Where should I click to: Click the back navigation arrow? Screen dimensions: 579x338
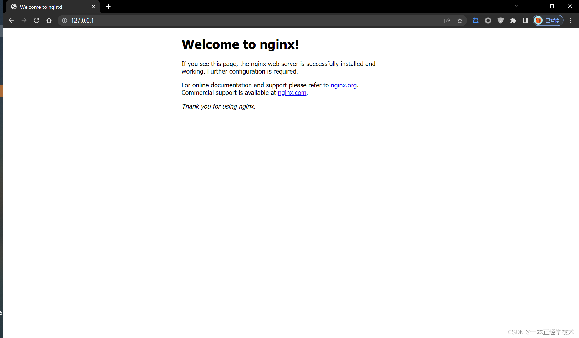pos(12,20)
